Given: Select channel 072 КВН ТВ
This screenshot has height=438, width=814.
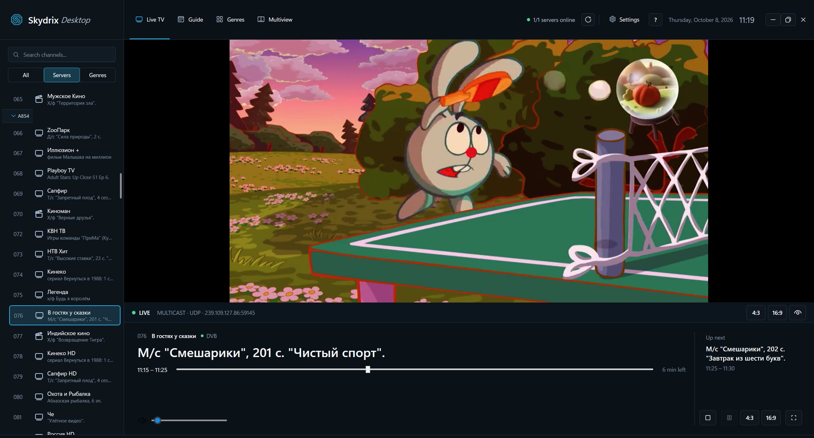Looking at the screenshot, I should point(65,234).
